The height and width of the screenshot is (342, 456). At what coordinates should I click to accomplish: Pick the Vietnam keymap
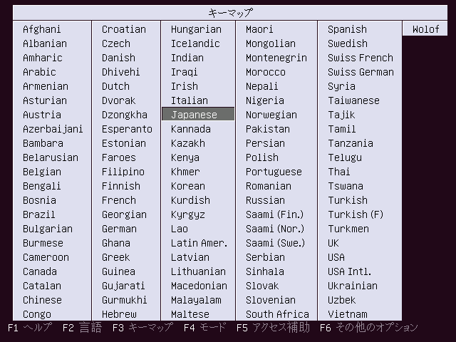pos(348,314)
